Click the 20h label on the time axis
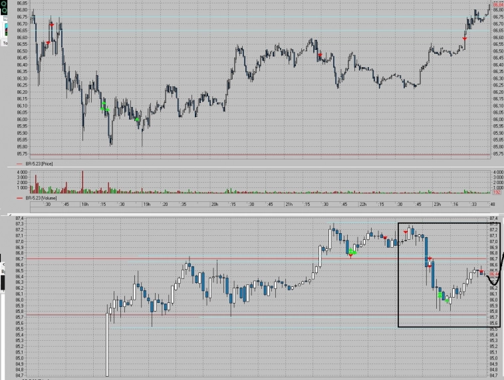 coord(214,205)
